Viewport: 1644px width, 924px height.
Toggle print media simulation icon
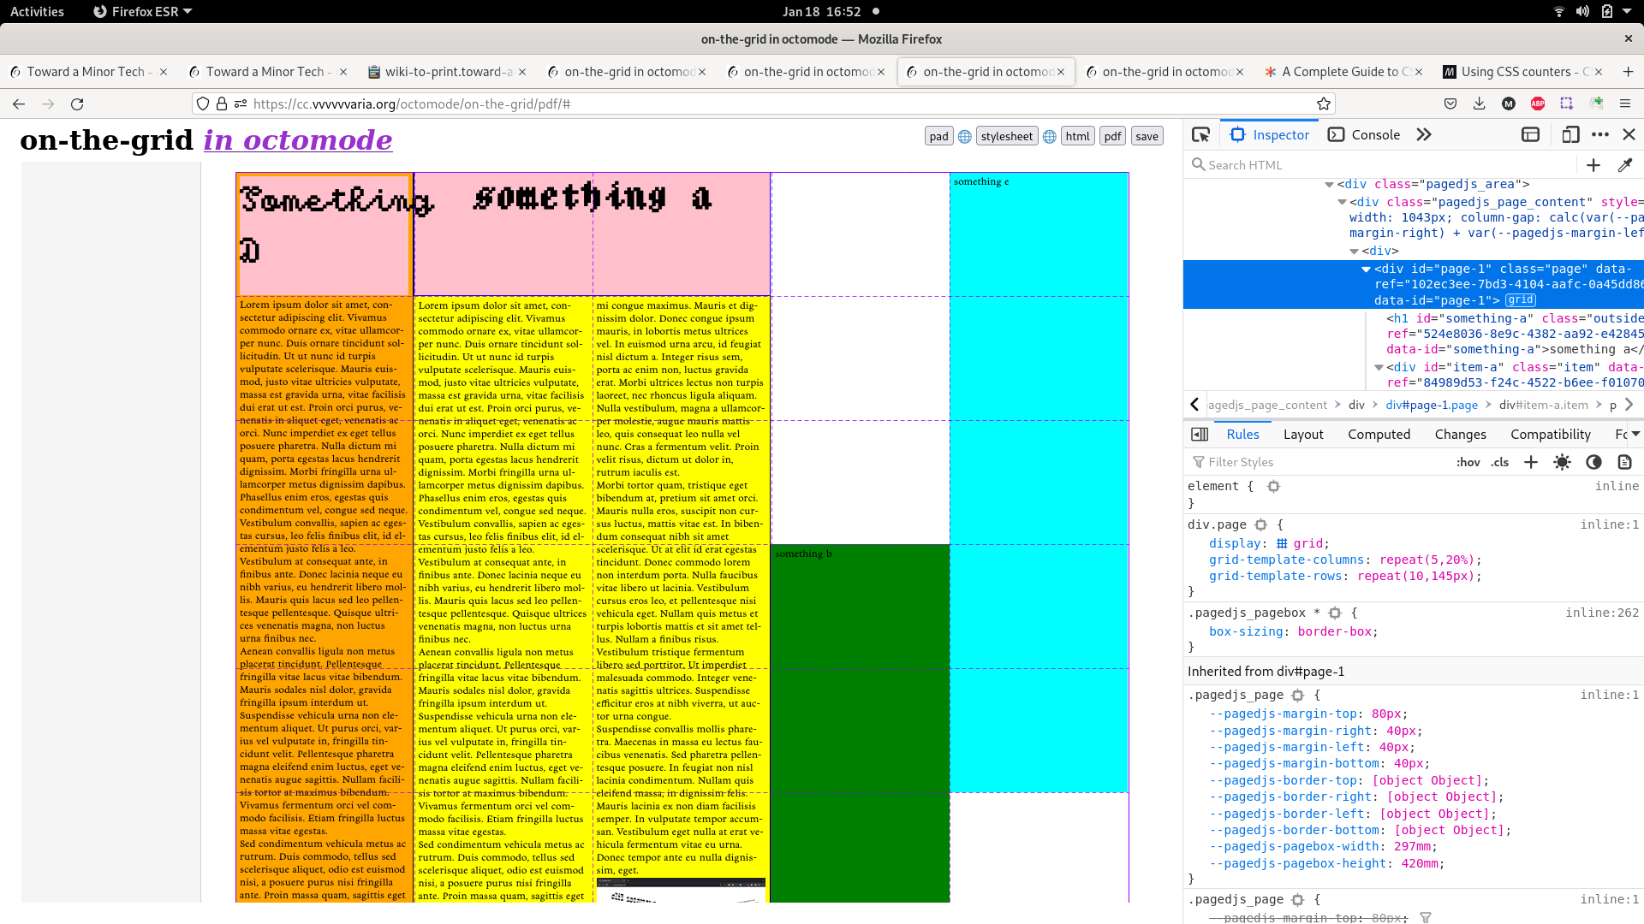1624,462
